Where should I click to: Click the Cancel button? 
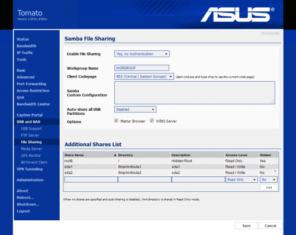(x=270, y=226)
